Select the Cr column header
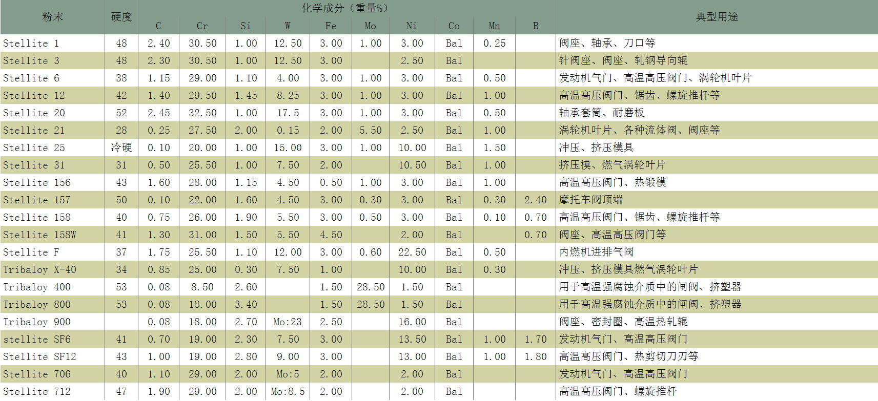Viewport: 878px width, 401px height. [202, 26]
